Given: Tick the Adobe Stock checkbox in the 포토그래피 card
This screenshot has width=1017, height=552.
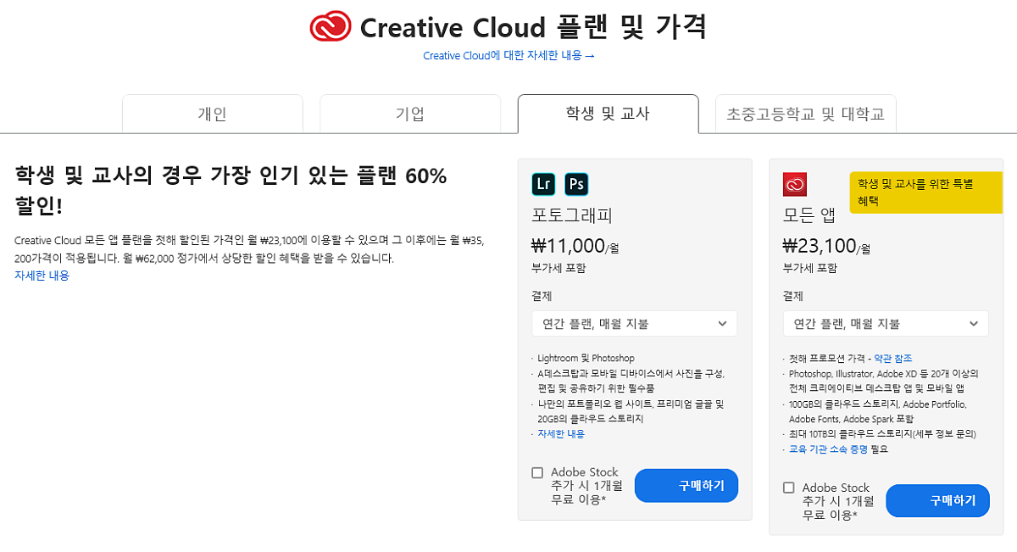Looking at the screenshot, I should 537,473.
